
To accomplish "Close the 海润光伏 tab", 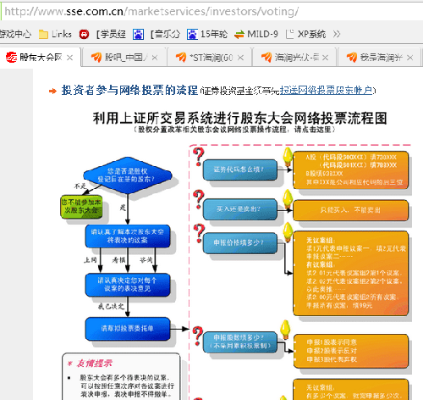I will (x=325, y=58).
